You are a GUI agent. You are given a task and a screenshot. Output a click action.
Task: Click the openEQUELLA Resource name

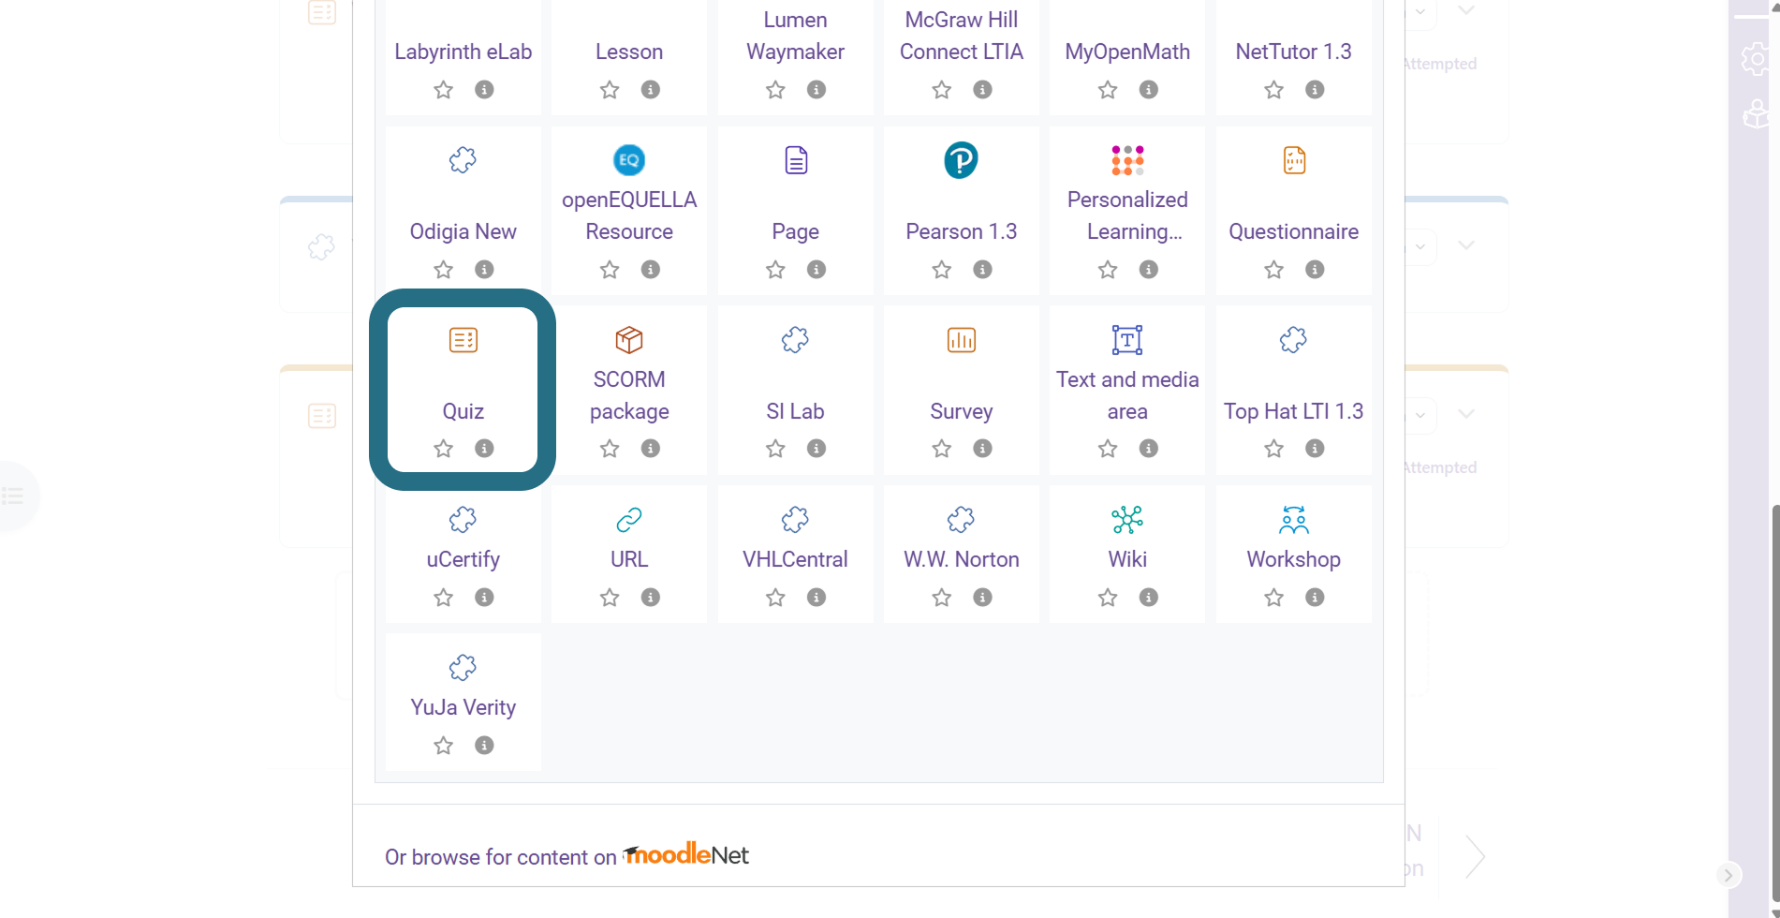[629, 215]
